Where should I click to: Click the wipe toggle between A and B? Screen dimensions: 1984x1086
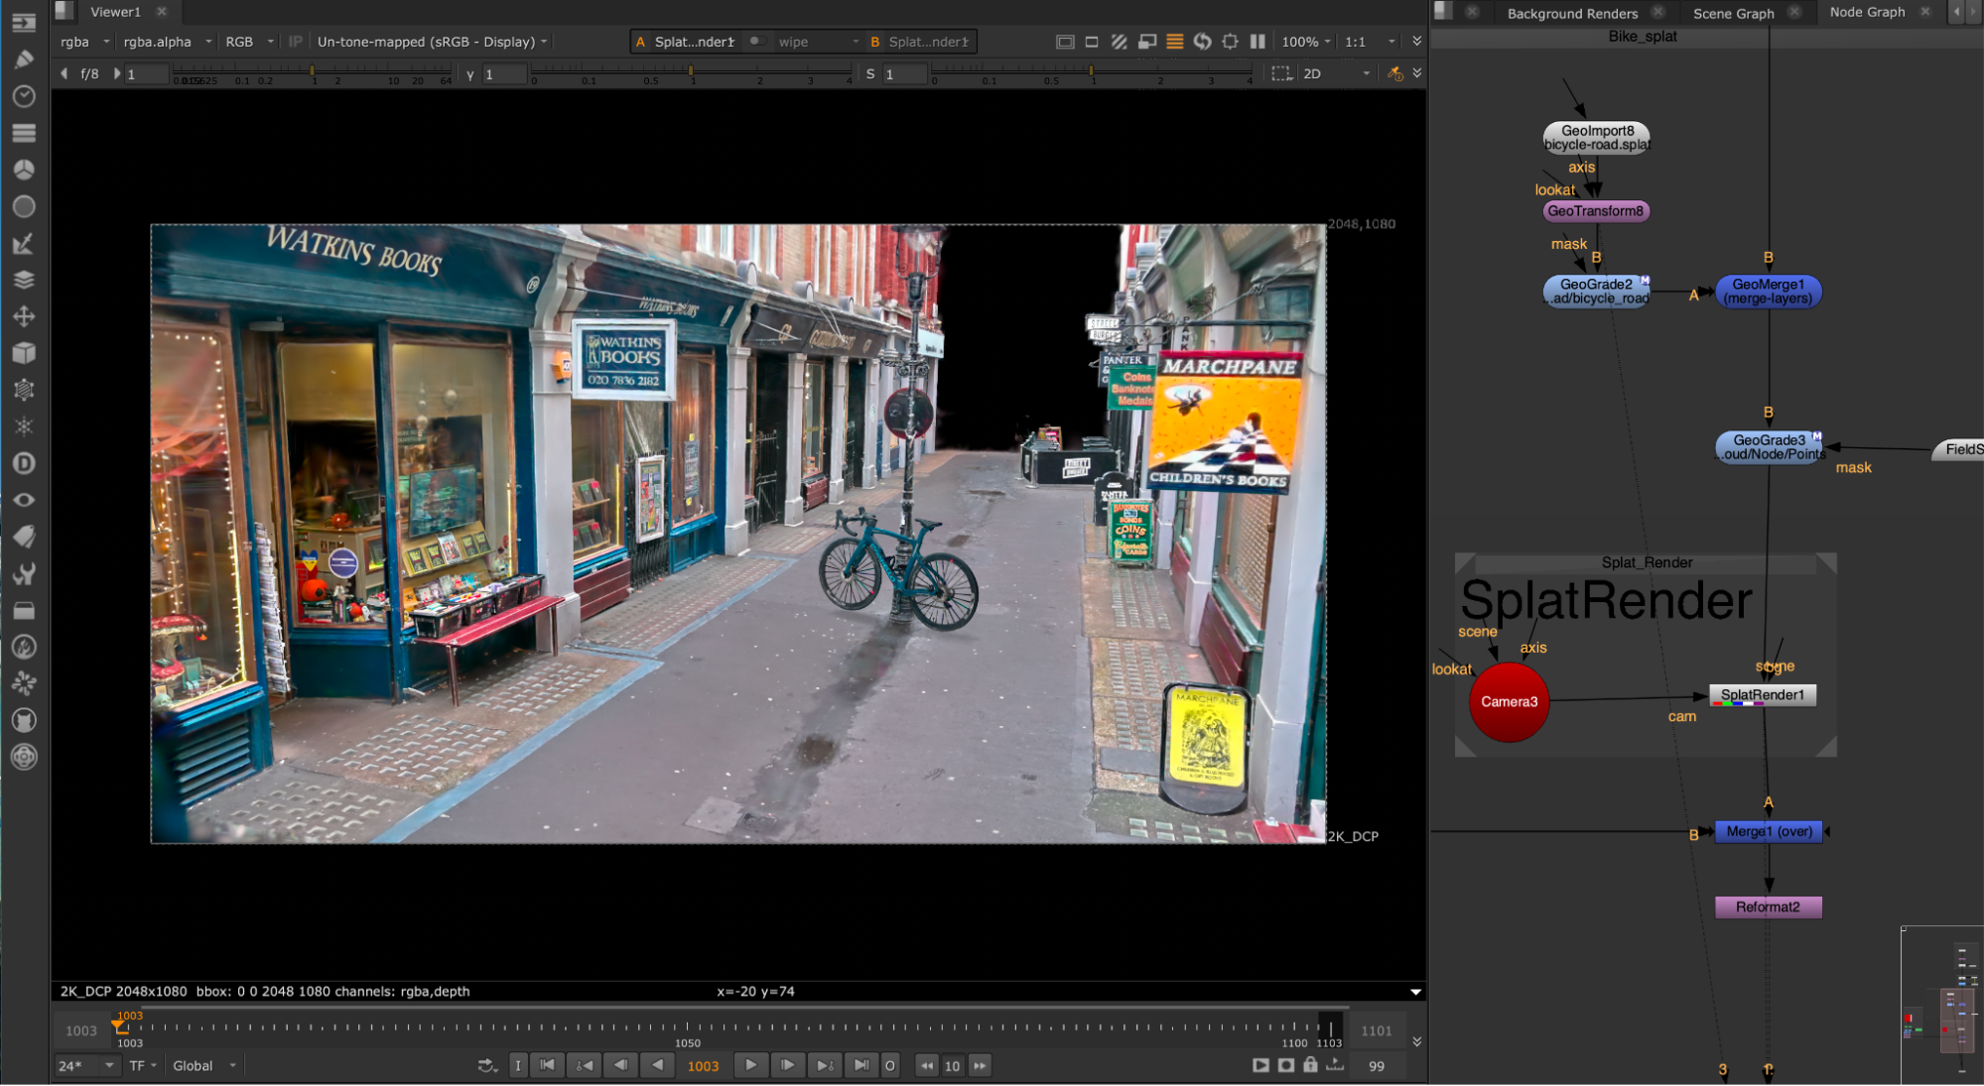point(756,42)
